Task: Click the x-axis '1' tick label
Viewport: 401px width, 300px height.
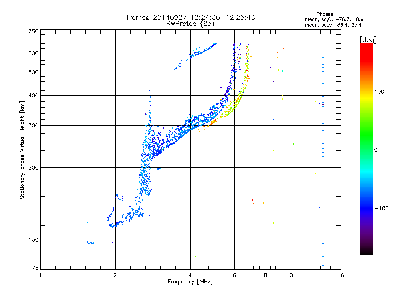Action: coord(40,275)
